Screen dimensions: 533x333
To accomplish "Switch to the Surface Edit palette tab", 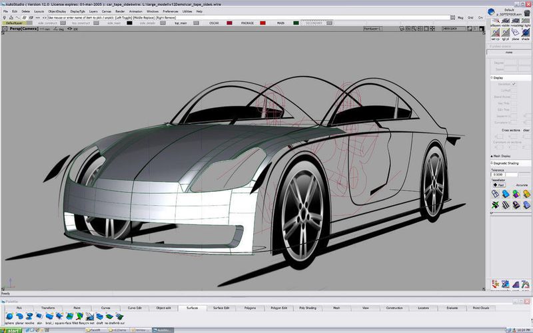I will click(x=223, y=308).
